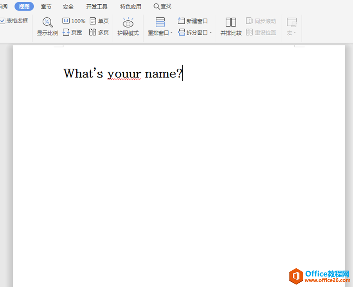Open a 新建窗口 new window
This screenshot has height=287, width=353.
[193, 21]
